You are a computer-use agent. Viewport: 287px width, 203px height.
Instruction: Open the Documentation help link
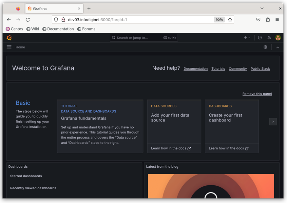coord(196,68)
